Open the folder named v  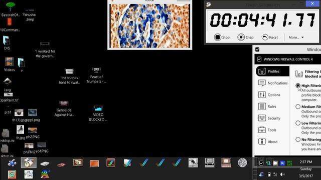pos(21,65)
